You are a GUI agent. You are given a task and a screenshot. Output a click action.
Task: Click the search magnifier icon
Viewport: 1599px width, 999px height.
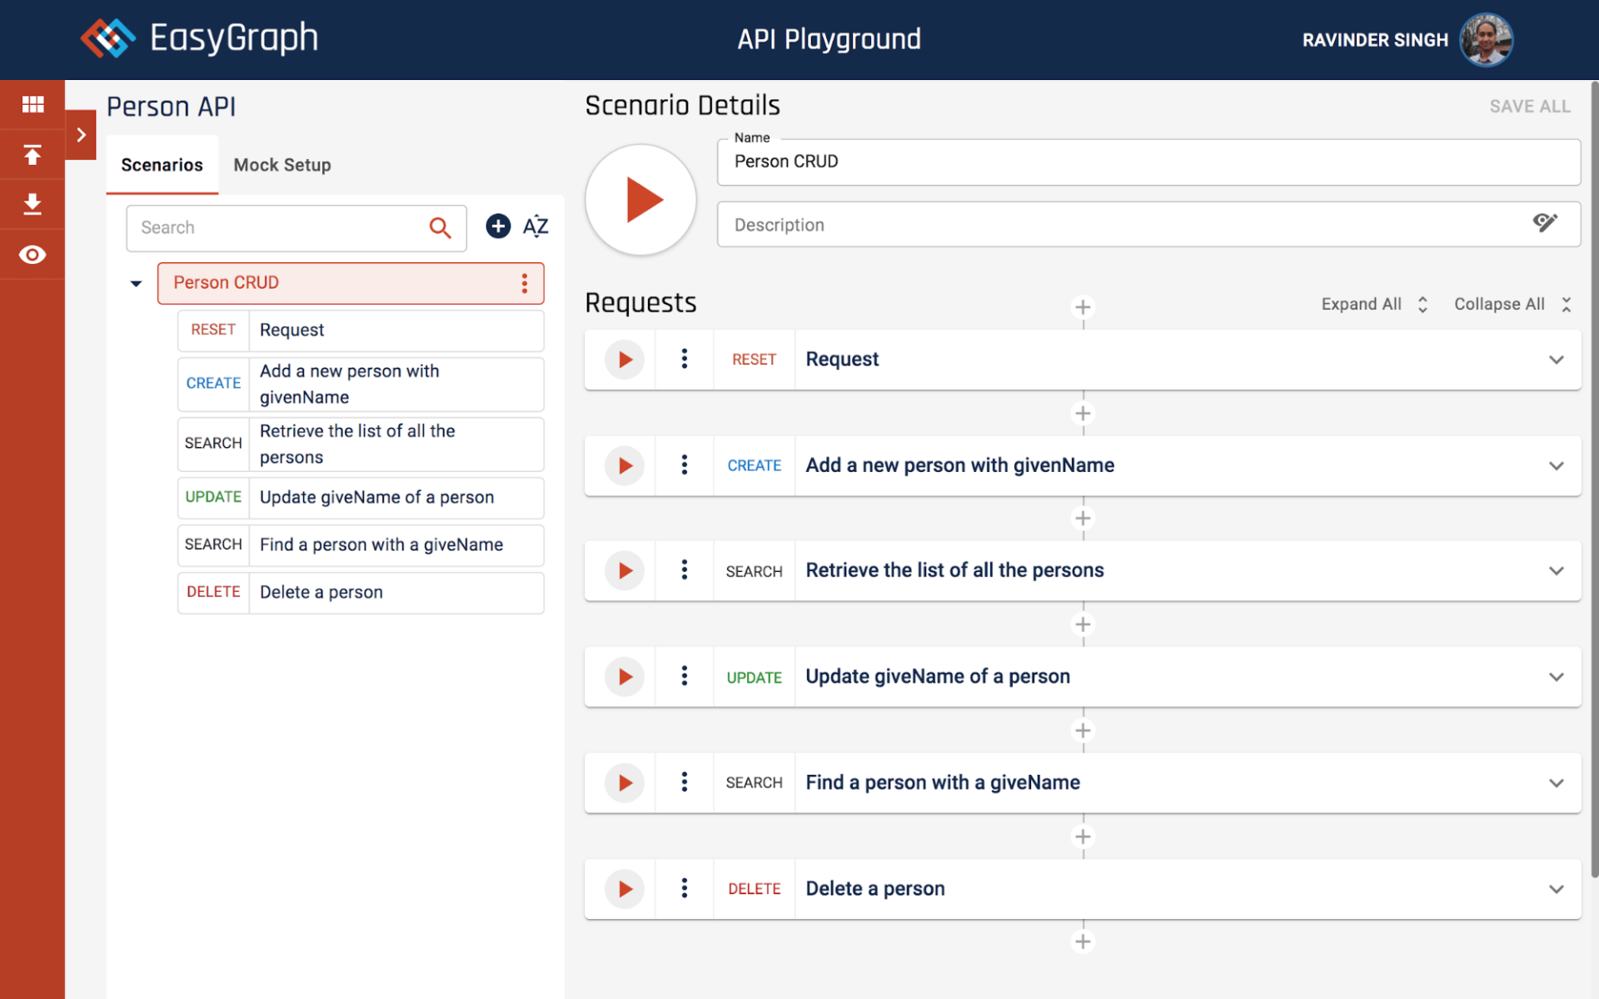(440, 227)
